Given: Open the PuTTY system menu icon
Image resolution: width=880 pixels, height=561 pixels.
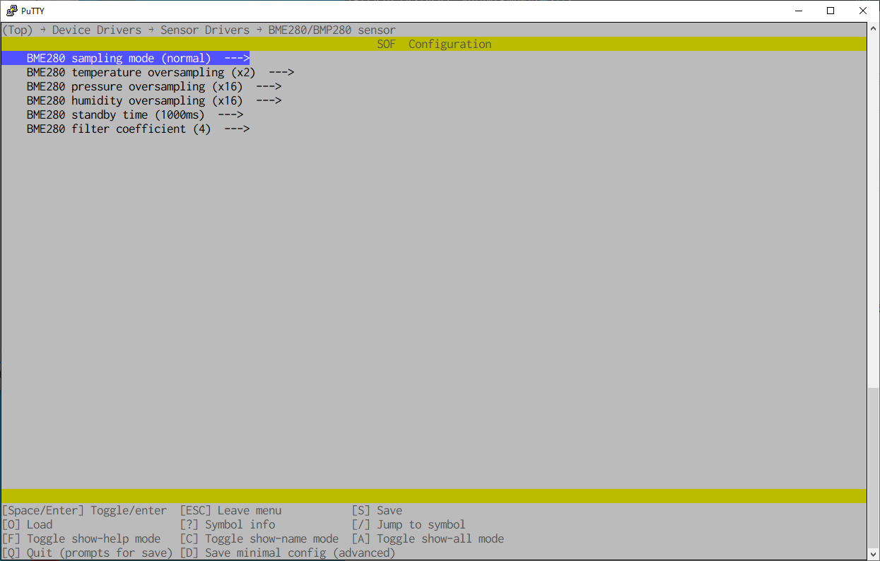Looking at the screenshot, I should tap(11, 11).
